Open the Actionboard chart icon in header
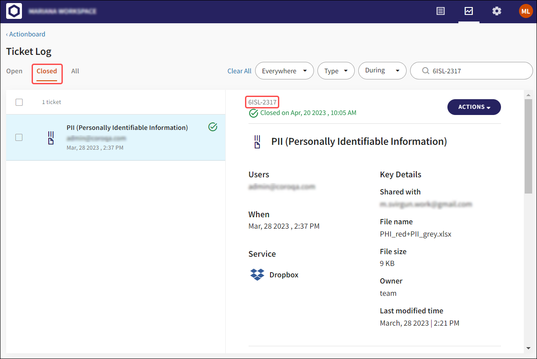Screen dimensions: 537x359 (469, 11)
